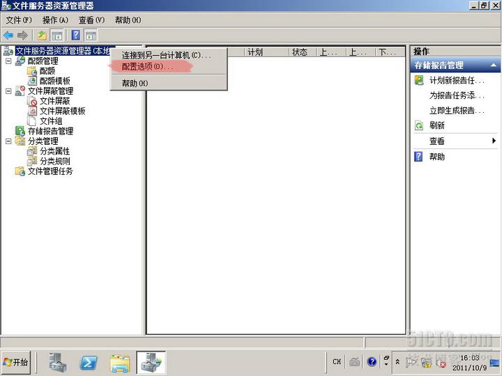502x376 pixels.
Task: Select 分类属性 in the tree
Action: [55, 151]
